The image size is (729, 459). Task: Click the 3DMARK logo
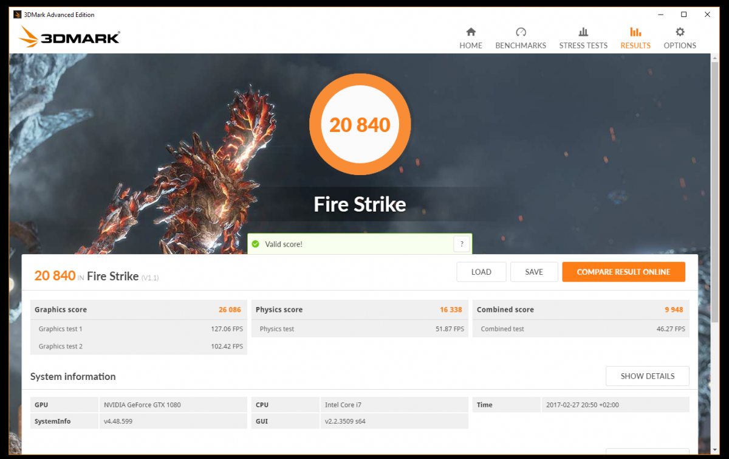pos(69,37)
